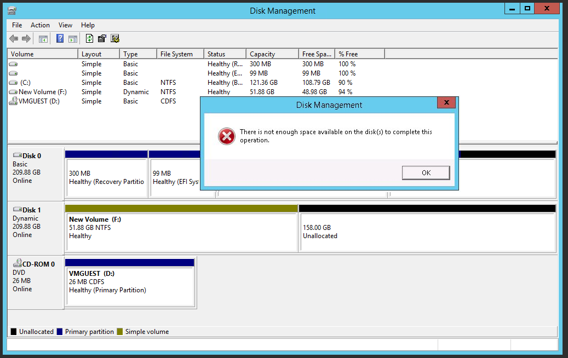
Task: Click the "Simple volume" legend label
Action: pos(147,332)
